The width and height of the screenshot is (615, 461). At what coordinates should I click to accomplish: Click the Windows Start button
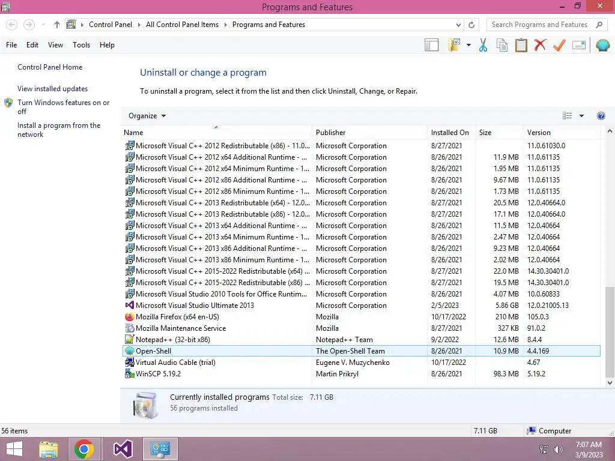(14, 449)
